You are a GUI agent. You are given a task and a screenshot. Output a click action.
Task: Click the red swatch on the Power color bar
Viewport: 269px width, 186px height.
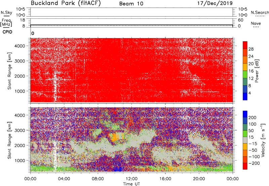(x=245, y=45)
